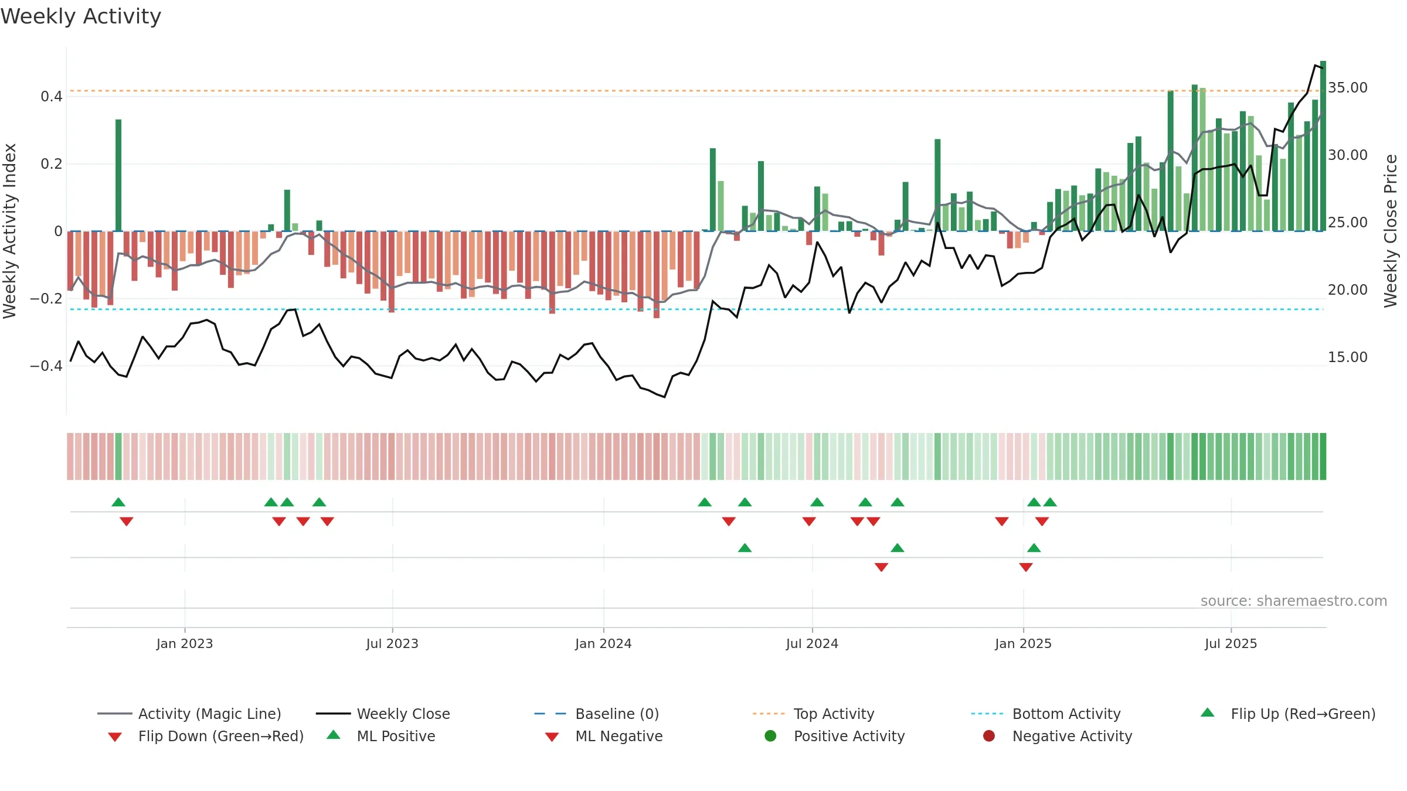Click the 35.00 price axis label
The width and height of the screenshot is (1407, 791).
click(x=1348, y=88)
